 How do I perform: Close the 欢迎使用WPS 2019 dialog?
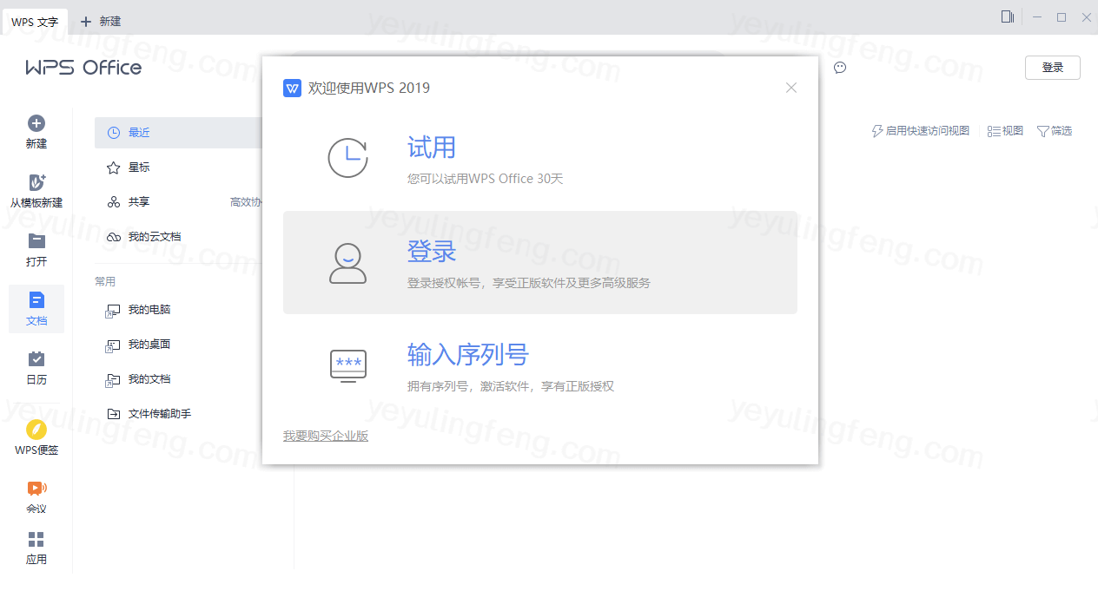(x=790, y=88)
